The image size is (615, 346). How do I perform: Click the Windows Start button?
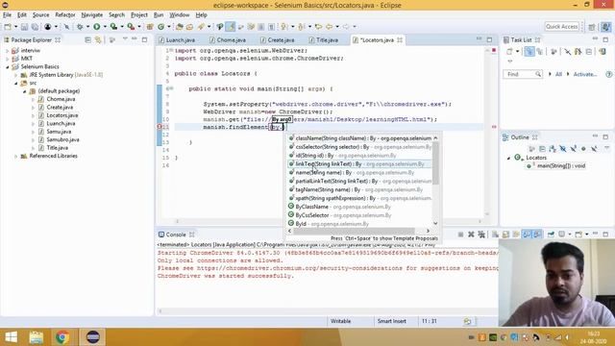pos(11,337)
